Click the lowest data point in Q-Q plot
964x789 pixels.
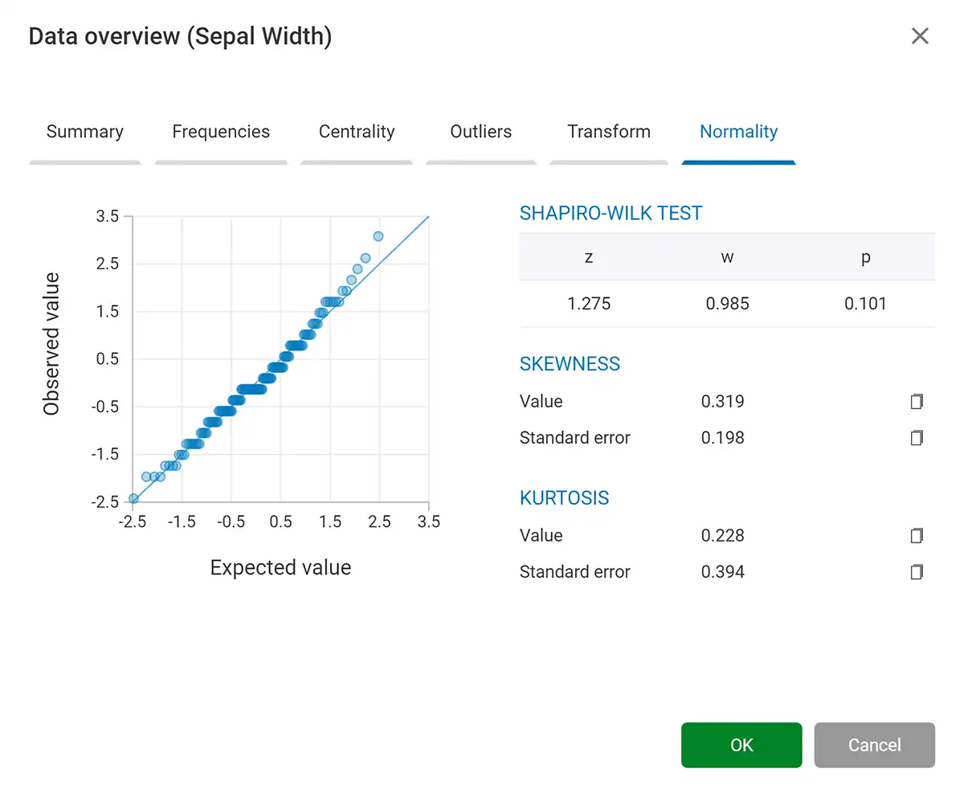click(133, 499)
